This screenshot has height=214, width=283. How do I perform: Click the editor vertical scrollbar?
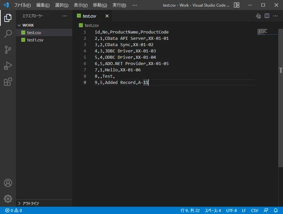281,71
